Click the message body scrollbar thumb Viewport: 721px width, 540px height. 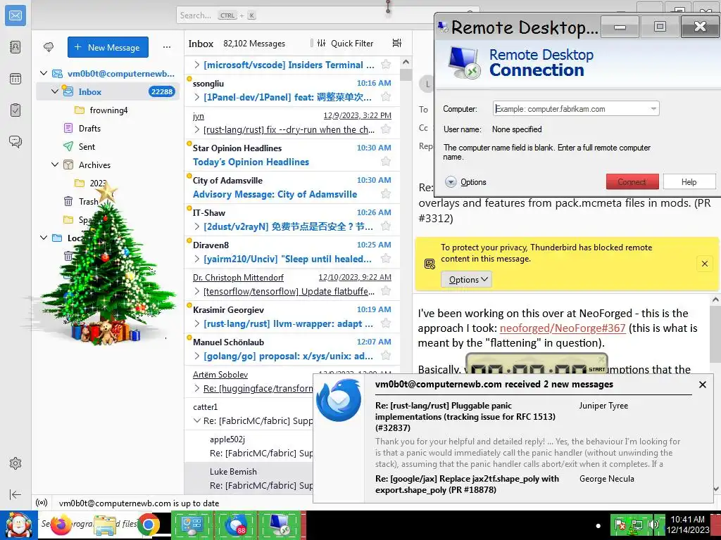coord(715,335)
